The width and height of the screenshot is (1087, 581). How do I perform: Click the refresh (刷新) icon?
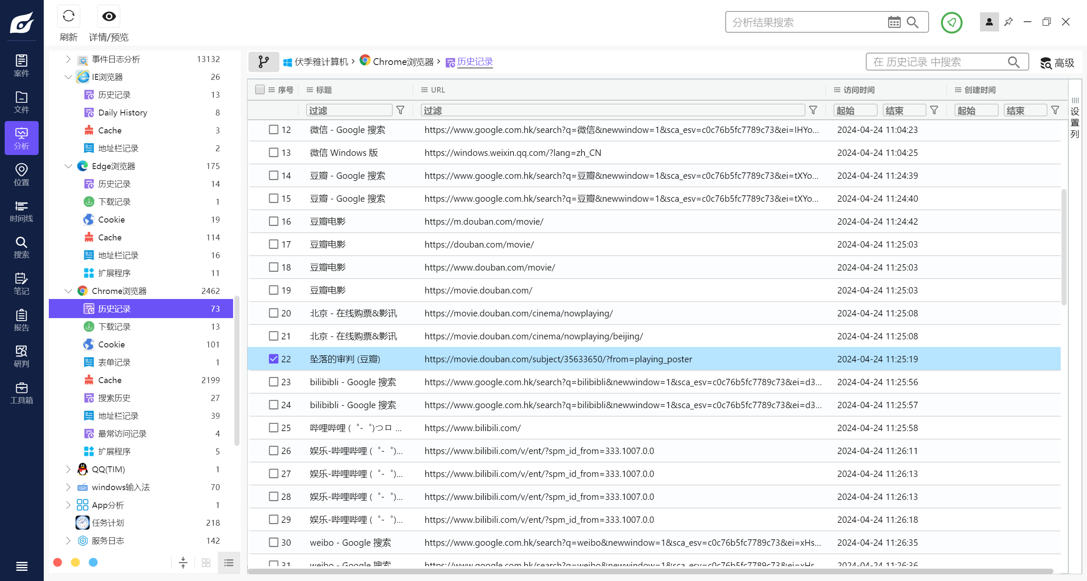(68, 17)
